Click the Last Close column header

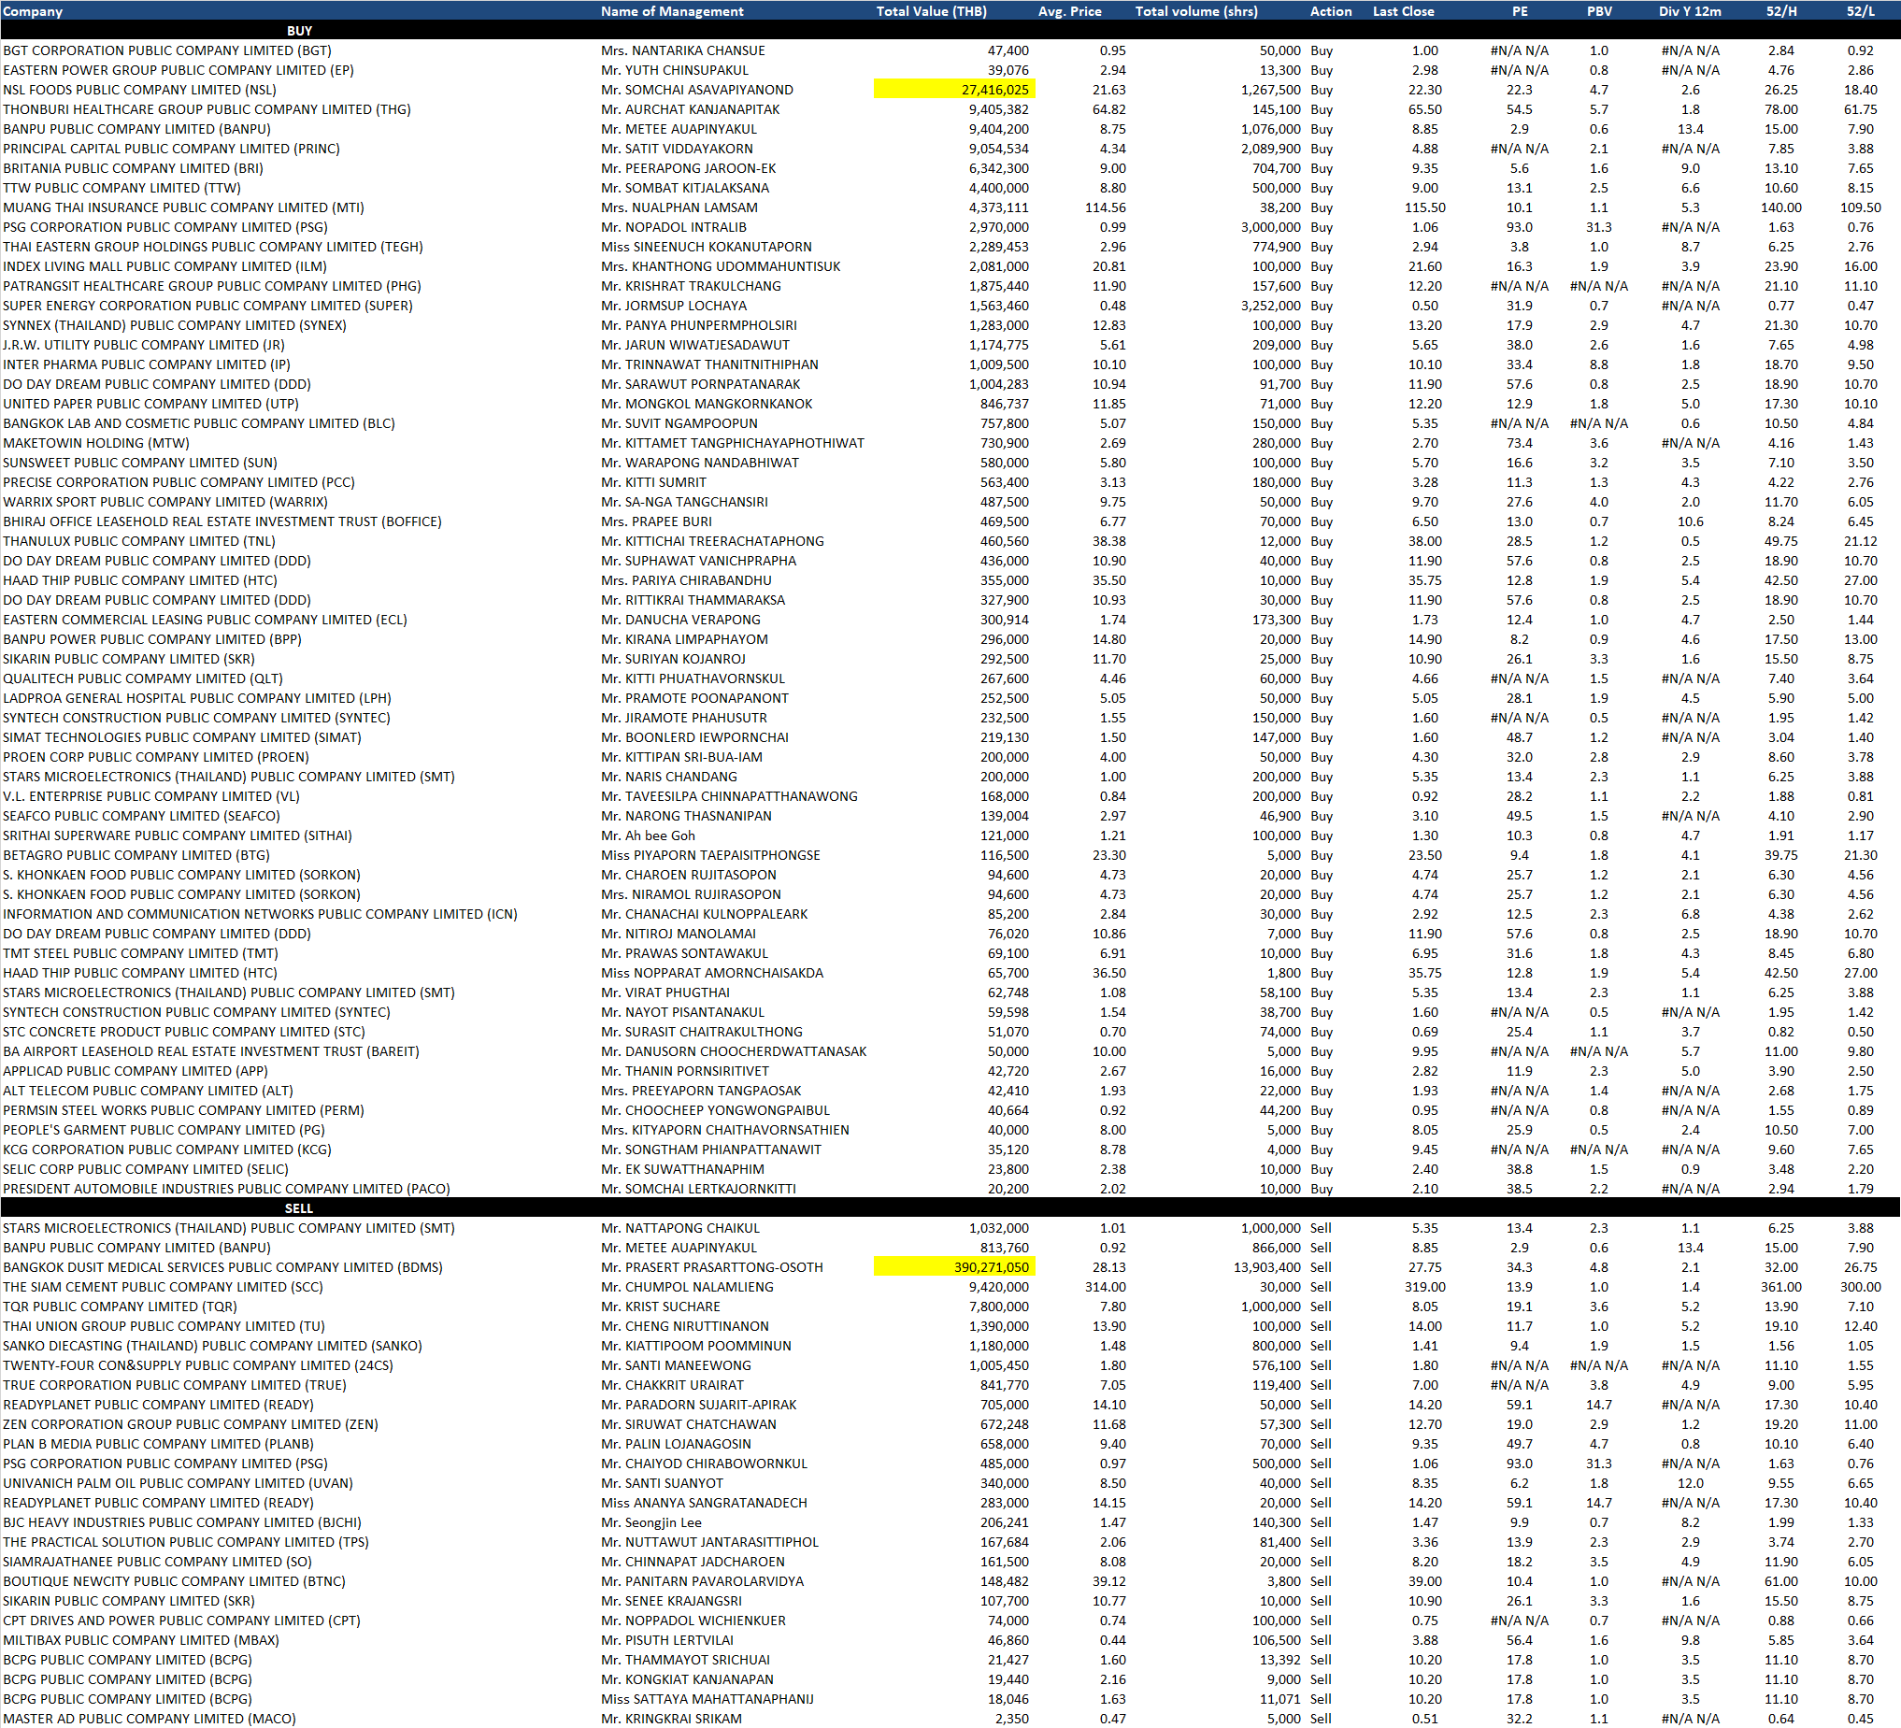1403,11
